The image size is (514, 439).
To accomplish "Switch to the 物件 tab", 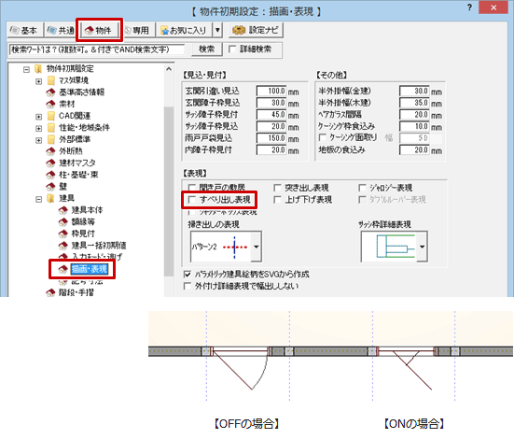I will [x=99, y=30].
